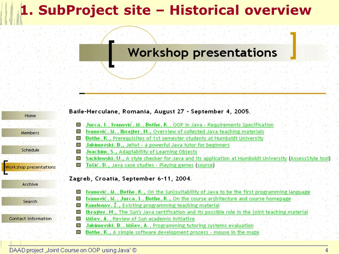Click bullet icon beside Komlenov entry
Screen dimensions: 339x254
tap(78, 205)
